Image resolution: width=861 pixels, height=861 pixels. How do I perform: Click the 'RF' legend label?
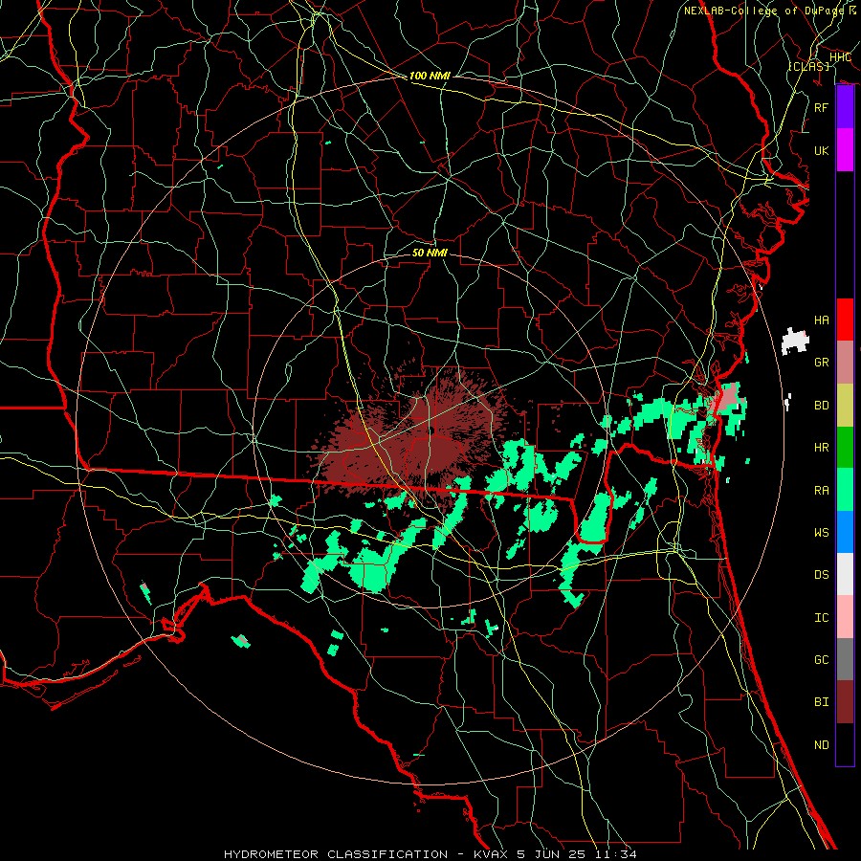(821, 107)
